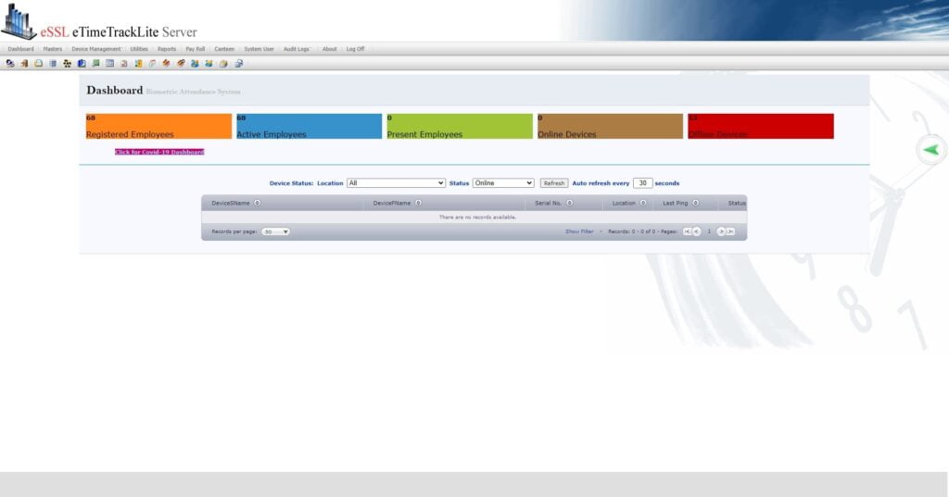The image size is (949, 497).
Task: Go to the previous page of records
Action: 697,231
